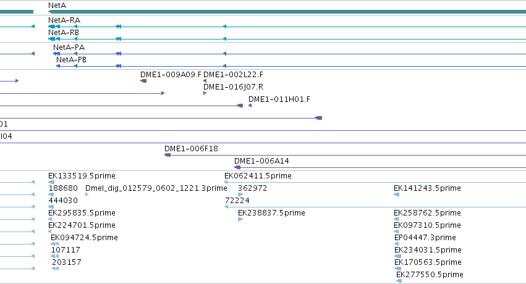Click the 444030 feature label

(x=63, y=200)
